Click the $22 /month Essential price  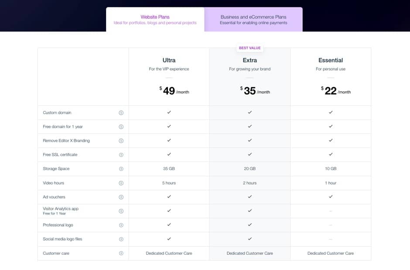click(x=336, y=91)
